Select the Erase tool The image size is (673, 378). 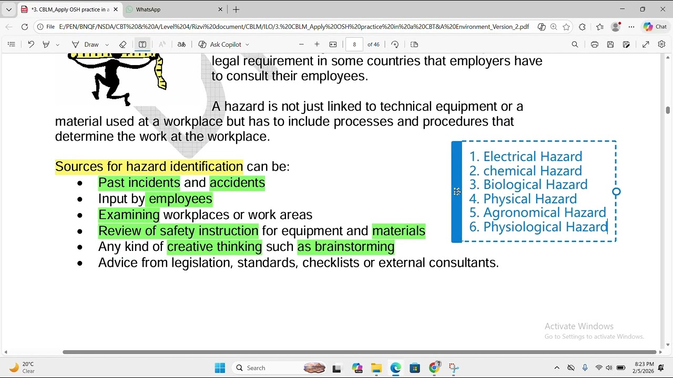coord(123,45)
